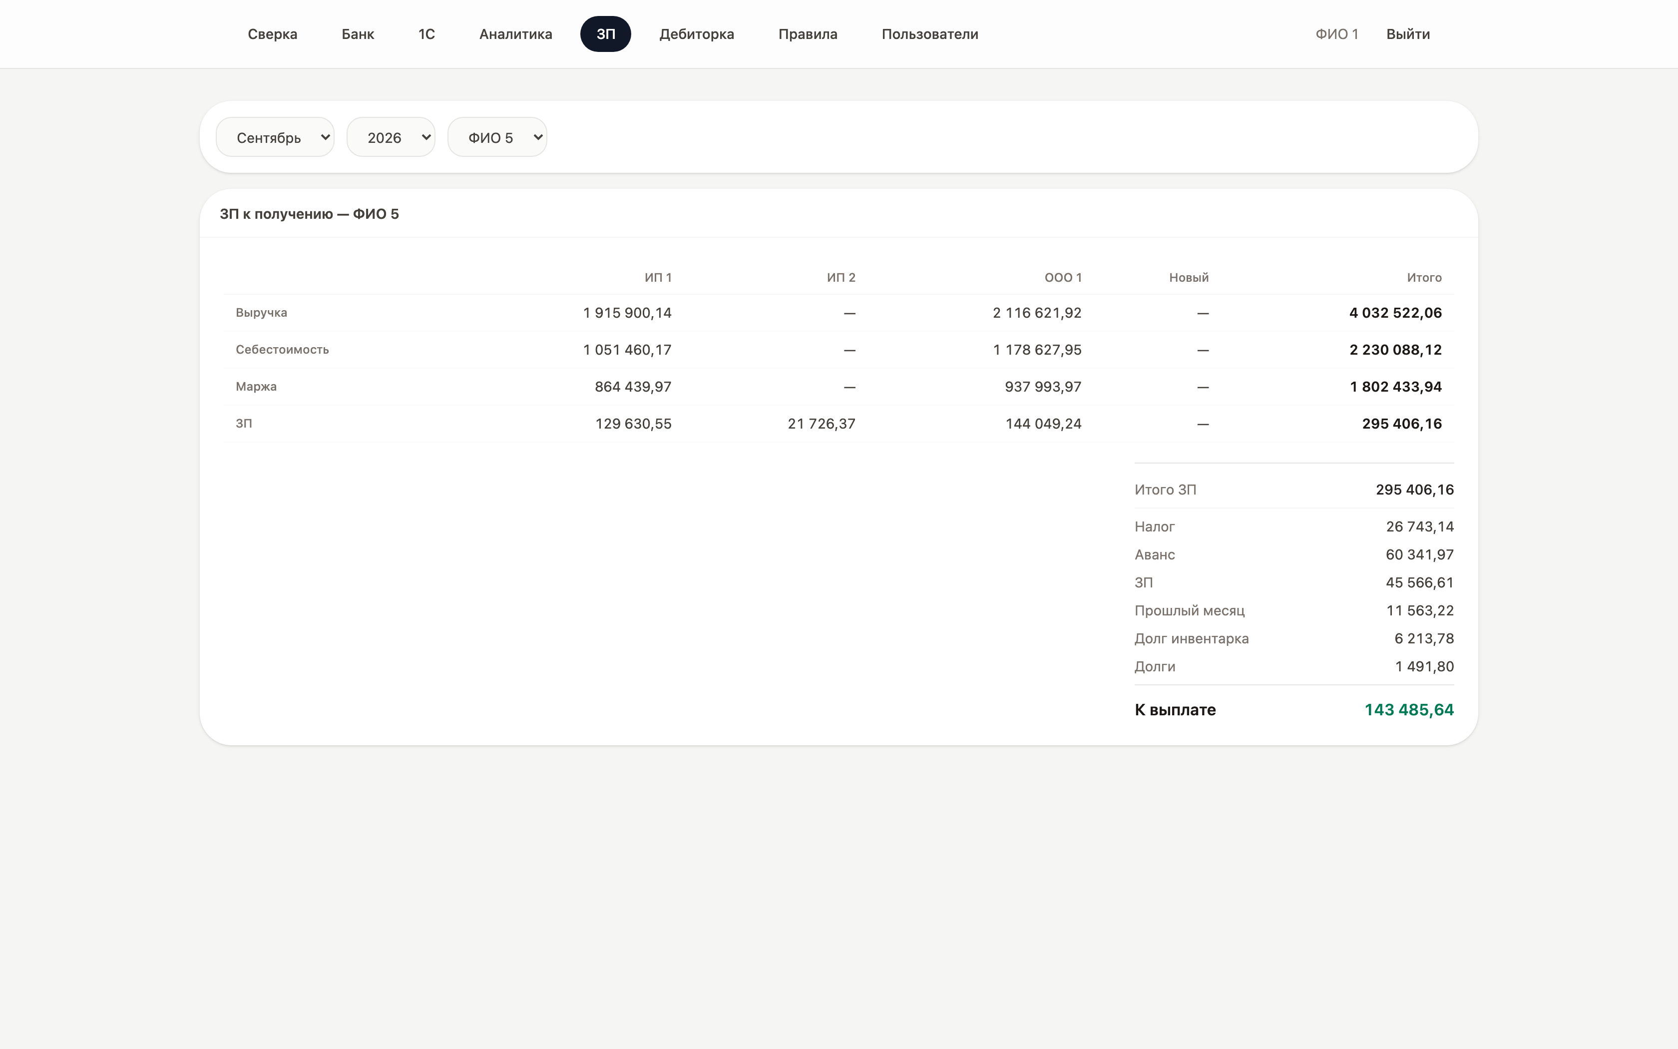
Task: Click the К выплате label
Action: (x=1175, y=710)
